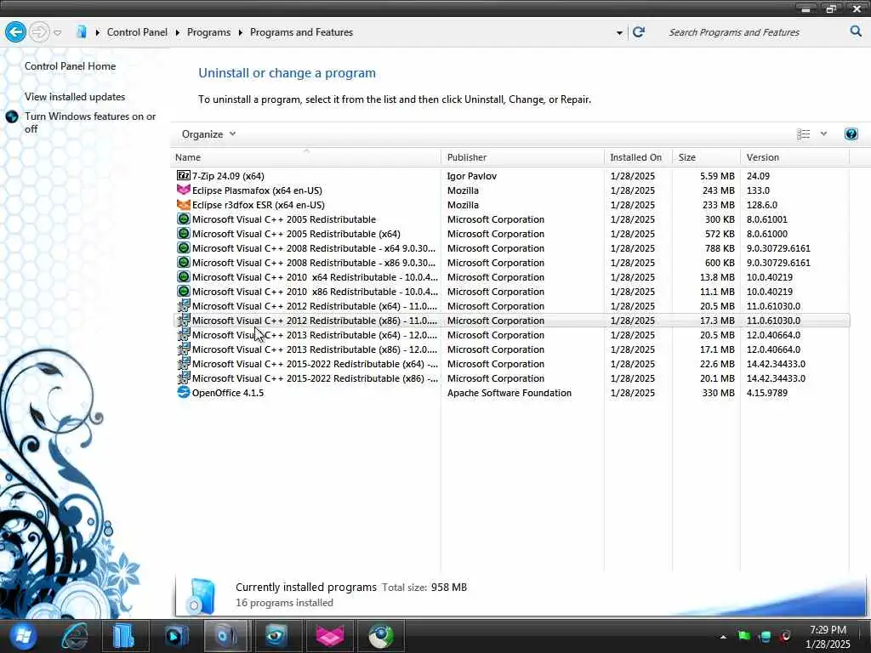
Task: Click icon of Visual C++ 2012 Redistributable (x64)
Action: point(184,305)
